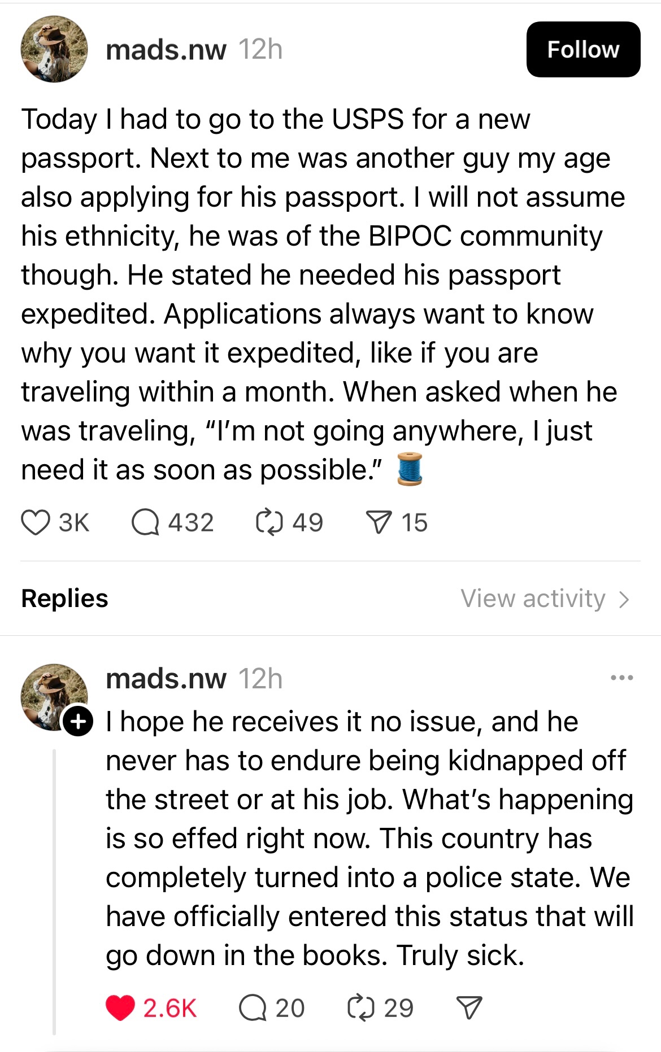Open the three-dot menu on reply
The width and height of the screenshot is (661, 1052).
pyautogui.click(x=621, y=678)
